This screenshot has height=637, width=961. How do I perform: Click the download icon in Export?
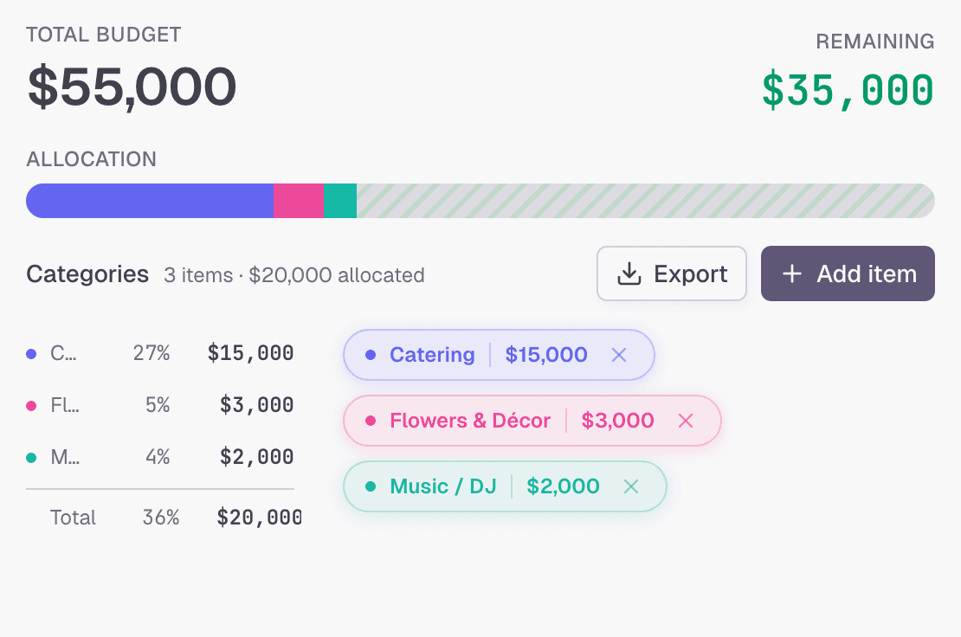[x=629, y=274]
